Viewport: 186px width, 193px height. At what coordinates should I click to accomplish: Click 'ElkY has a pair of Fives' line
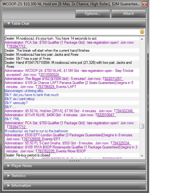(28, 59)
